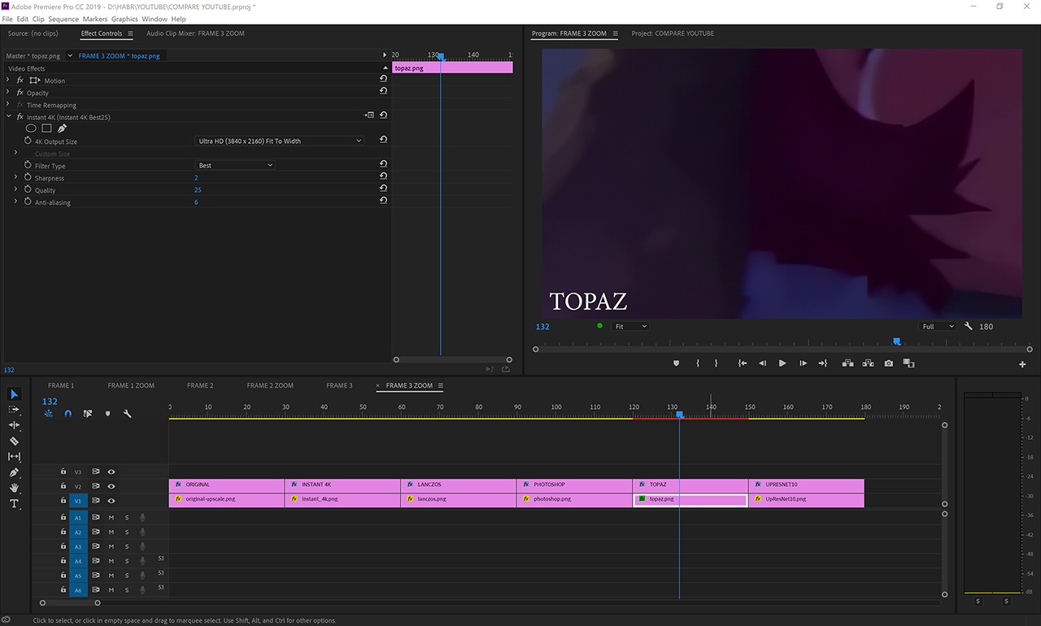Select the UpResNet10.png clip on V1
The width and height of the screenshot is (1041, 626).
[806, 499]
